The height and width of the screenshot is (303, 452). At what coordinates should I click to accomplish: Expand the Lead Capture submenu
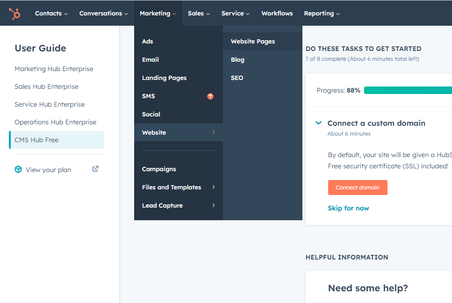coord(179,205)
